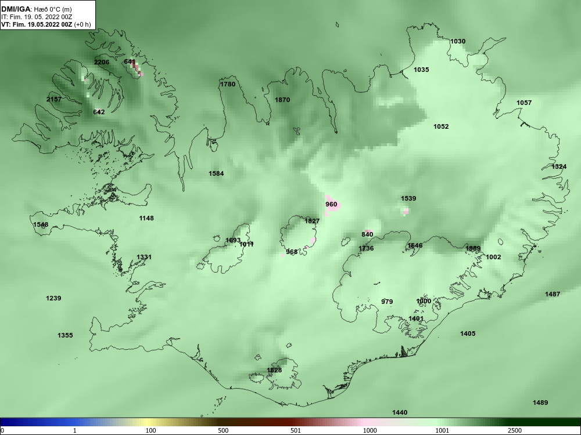The height and width of the screenshot is (435, 581).
Task: Select the map value 642
Action: click(99, 112)
